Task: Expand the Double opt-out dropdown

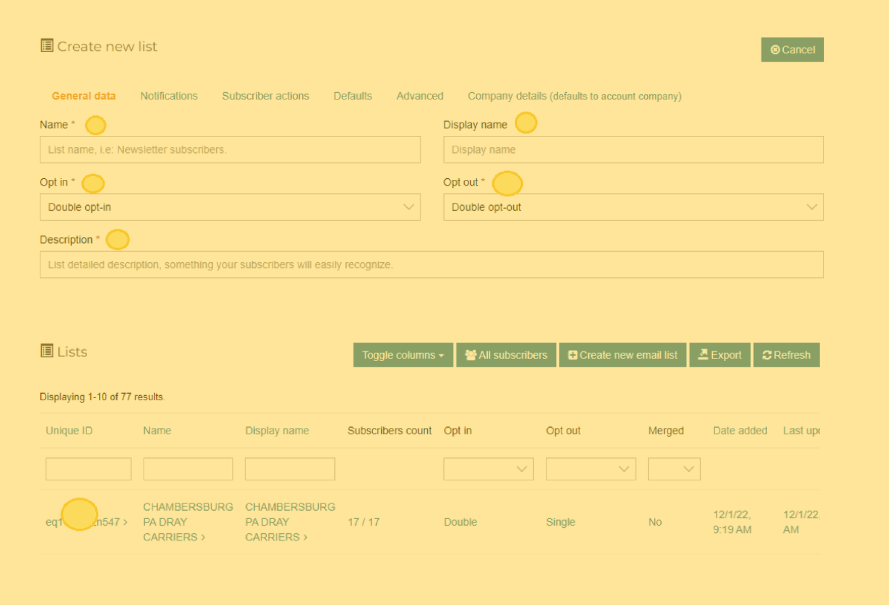Action: point(633,207)
